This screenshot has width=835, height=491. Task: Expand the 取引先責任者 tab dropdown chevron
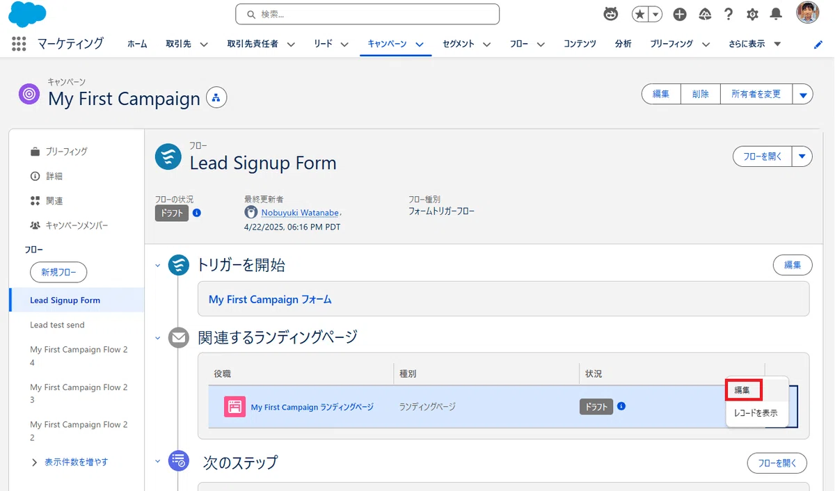click(x=291, y=45)
